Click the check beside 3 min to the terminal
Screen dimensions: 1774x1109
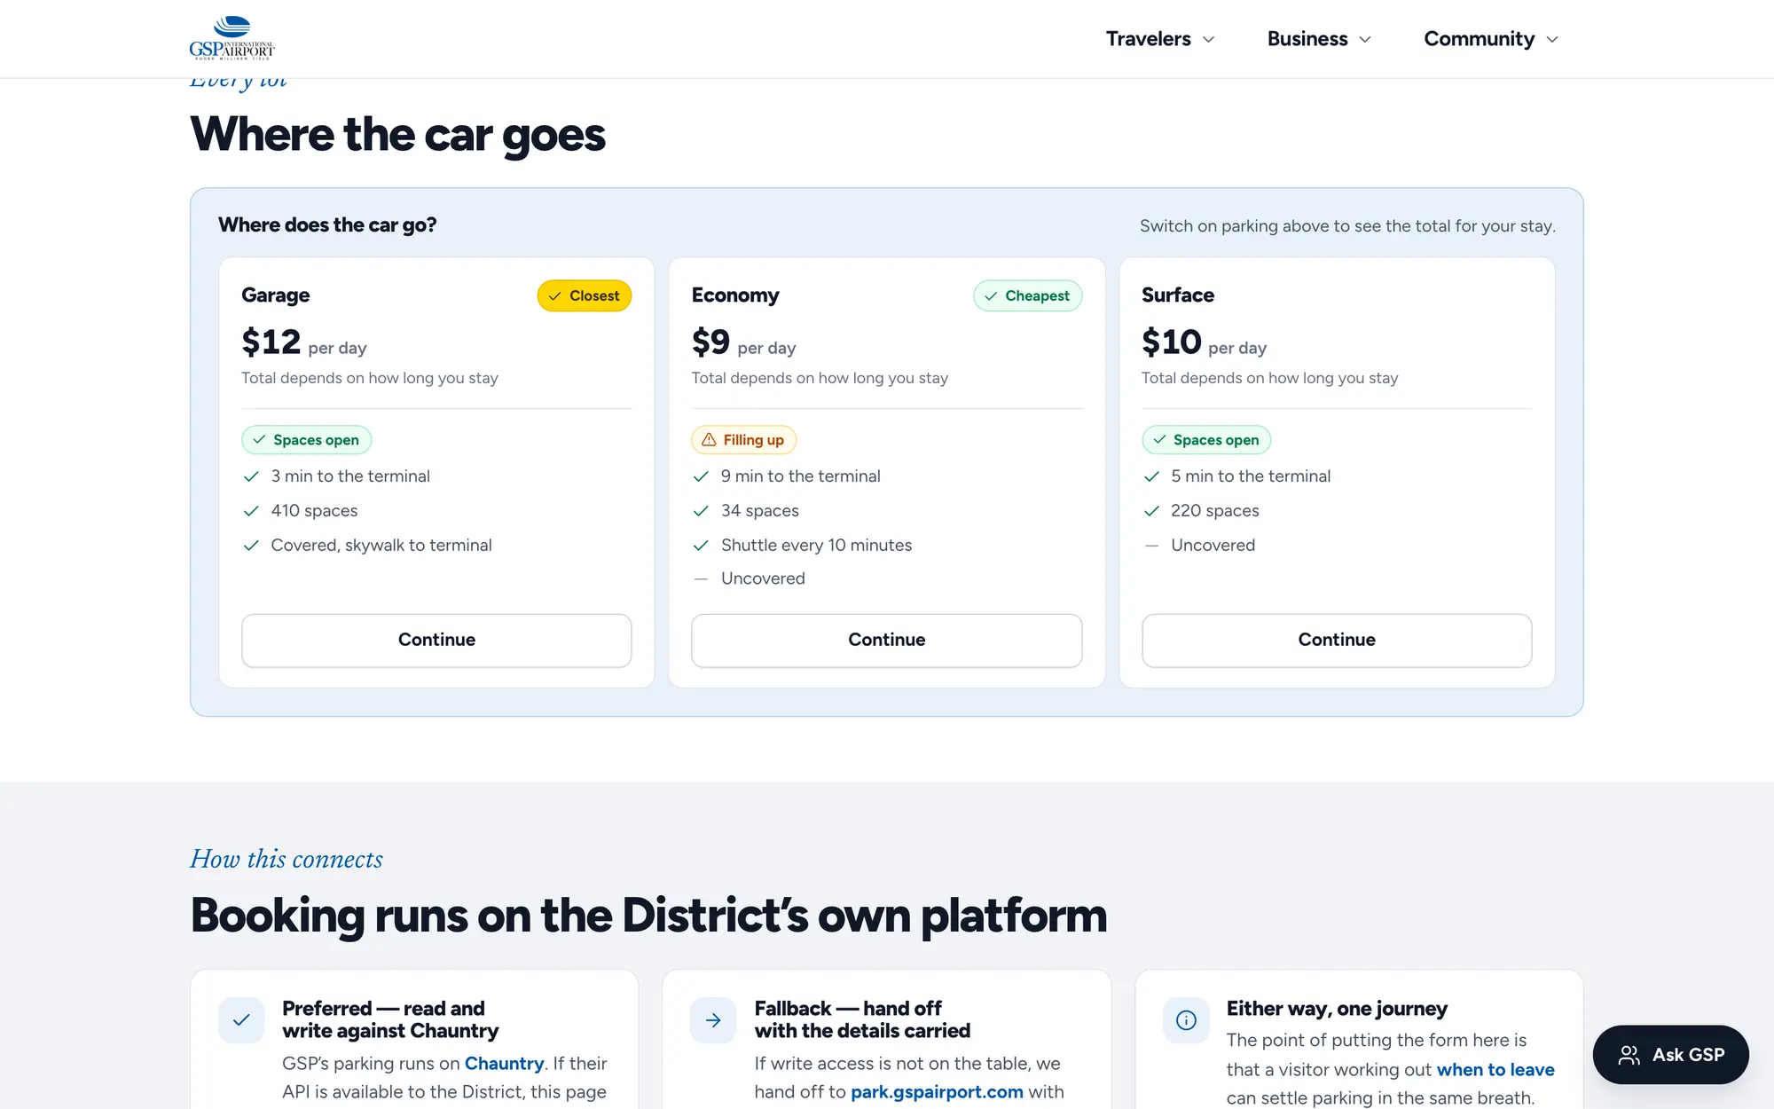coord(252,476)
